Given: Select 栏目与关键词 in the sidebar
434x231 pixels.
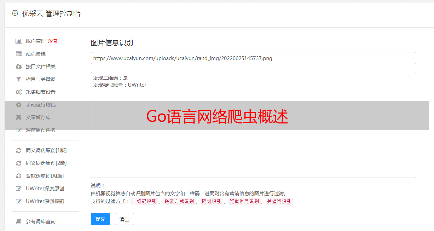Looking at the screenshot, I should 41,79.
